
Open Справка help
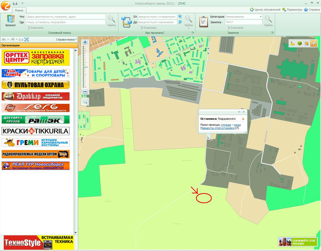click(x=312, y=10)
